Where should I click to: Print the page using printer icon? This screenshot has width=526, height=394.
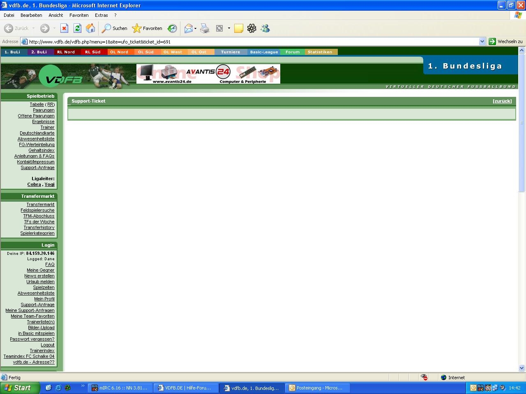pyautogui.click(x=205, y=28)
